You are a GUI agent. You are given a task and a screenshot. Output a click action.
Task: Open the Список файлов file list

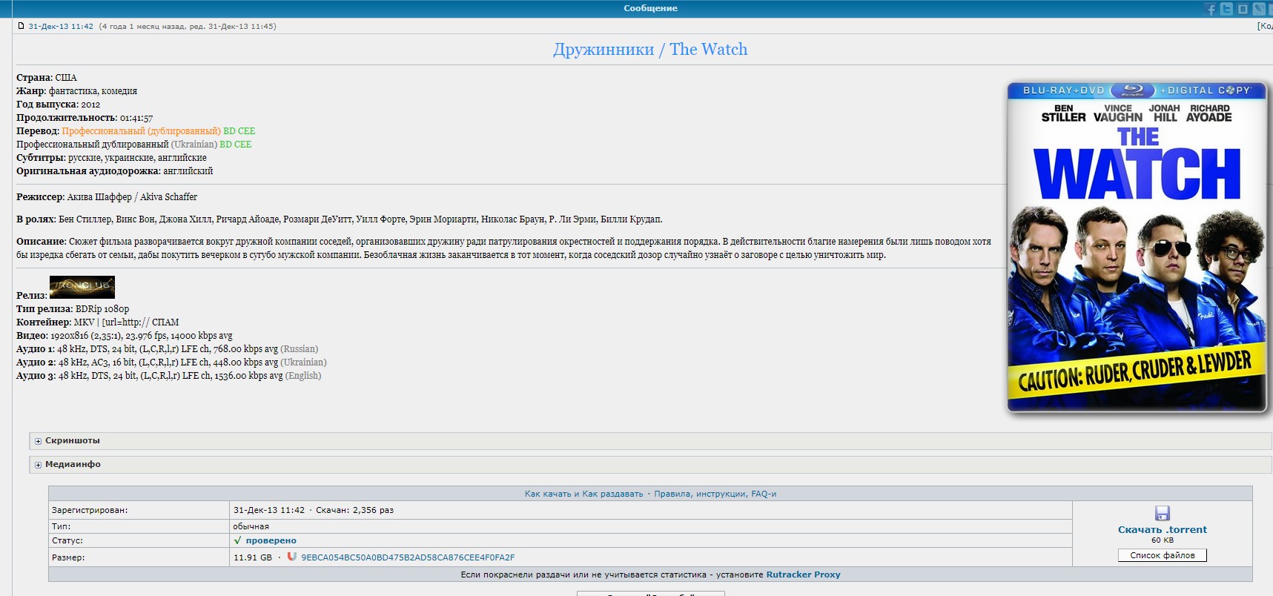click(x=1162, y=555)
